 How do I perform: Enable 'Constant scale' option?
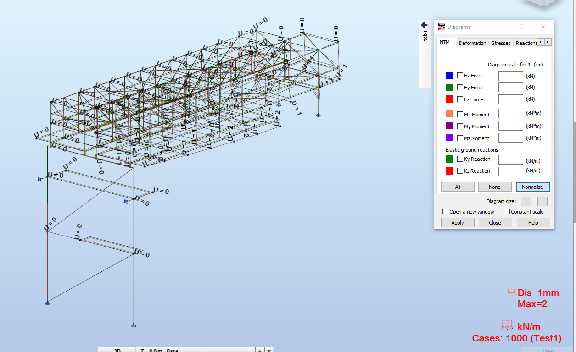tap(506, 211)
